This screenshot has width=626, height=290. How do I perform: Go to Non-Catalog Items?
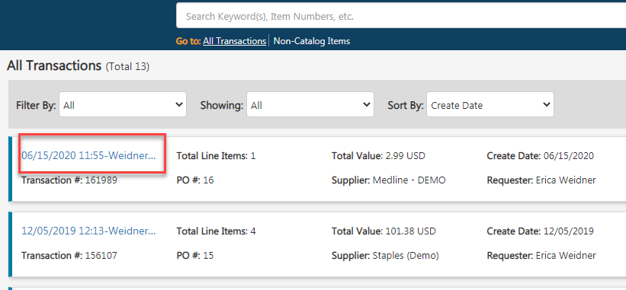311,41
